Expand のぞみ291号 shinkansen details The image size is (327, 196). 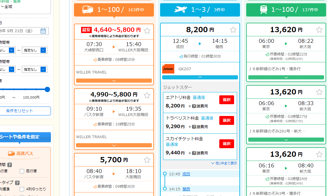[286, 140]
